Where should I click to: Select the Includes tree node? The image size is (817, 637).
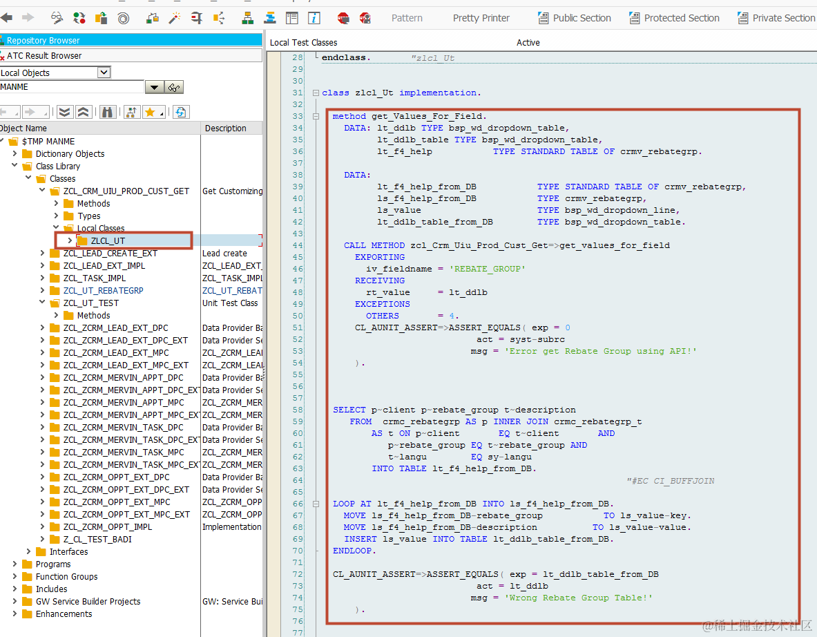click(x=51, y=589)
